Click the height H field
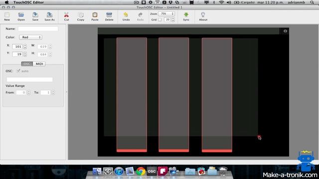 click(x=42, y=54)
